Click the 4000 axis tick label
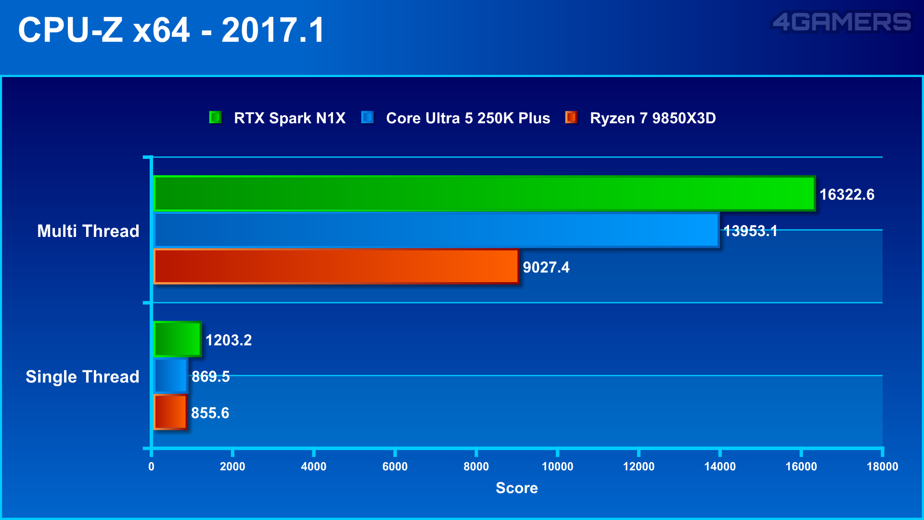This screenshot has height=520, width=924. point(314,467)
